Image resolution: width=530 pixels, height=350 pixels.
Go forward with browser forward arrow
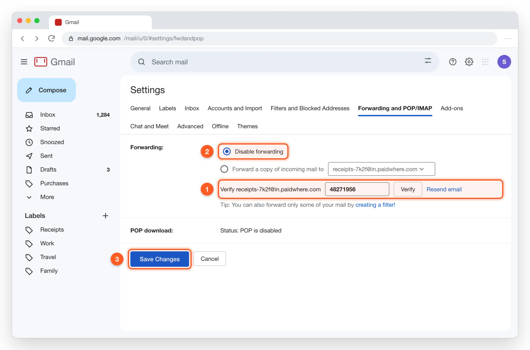(x=37, y=39)
